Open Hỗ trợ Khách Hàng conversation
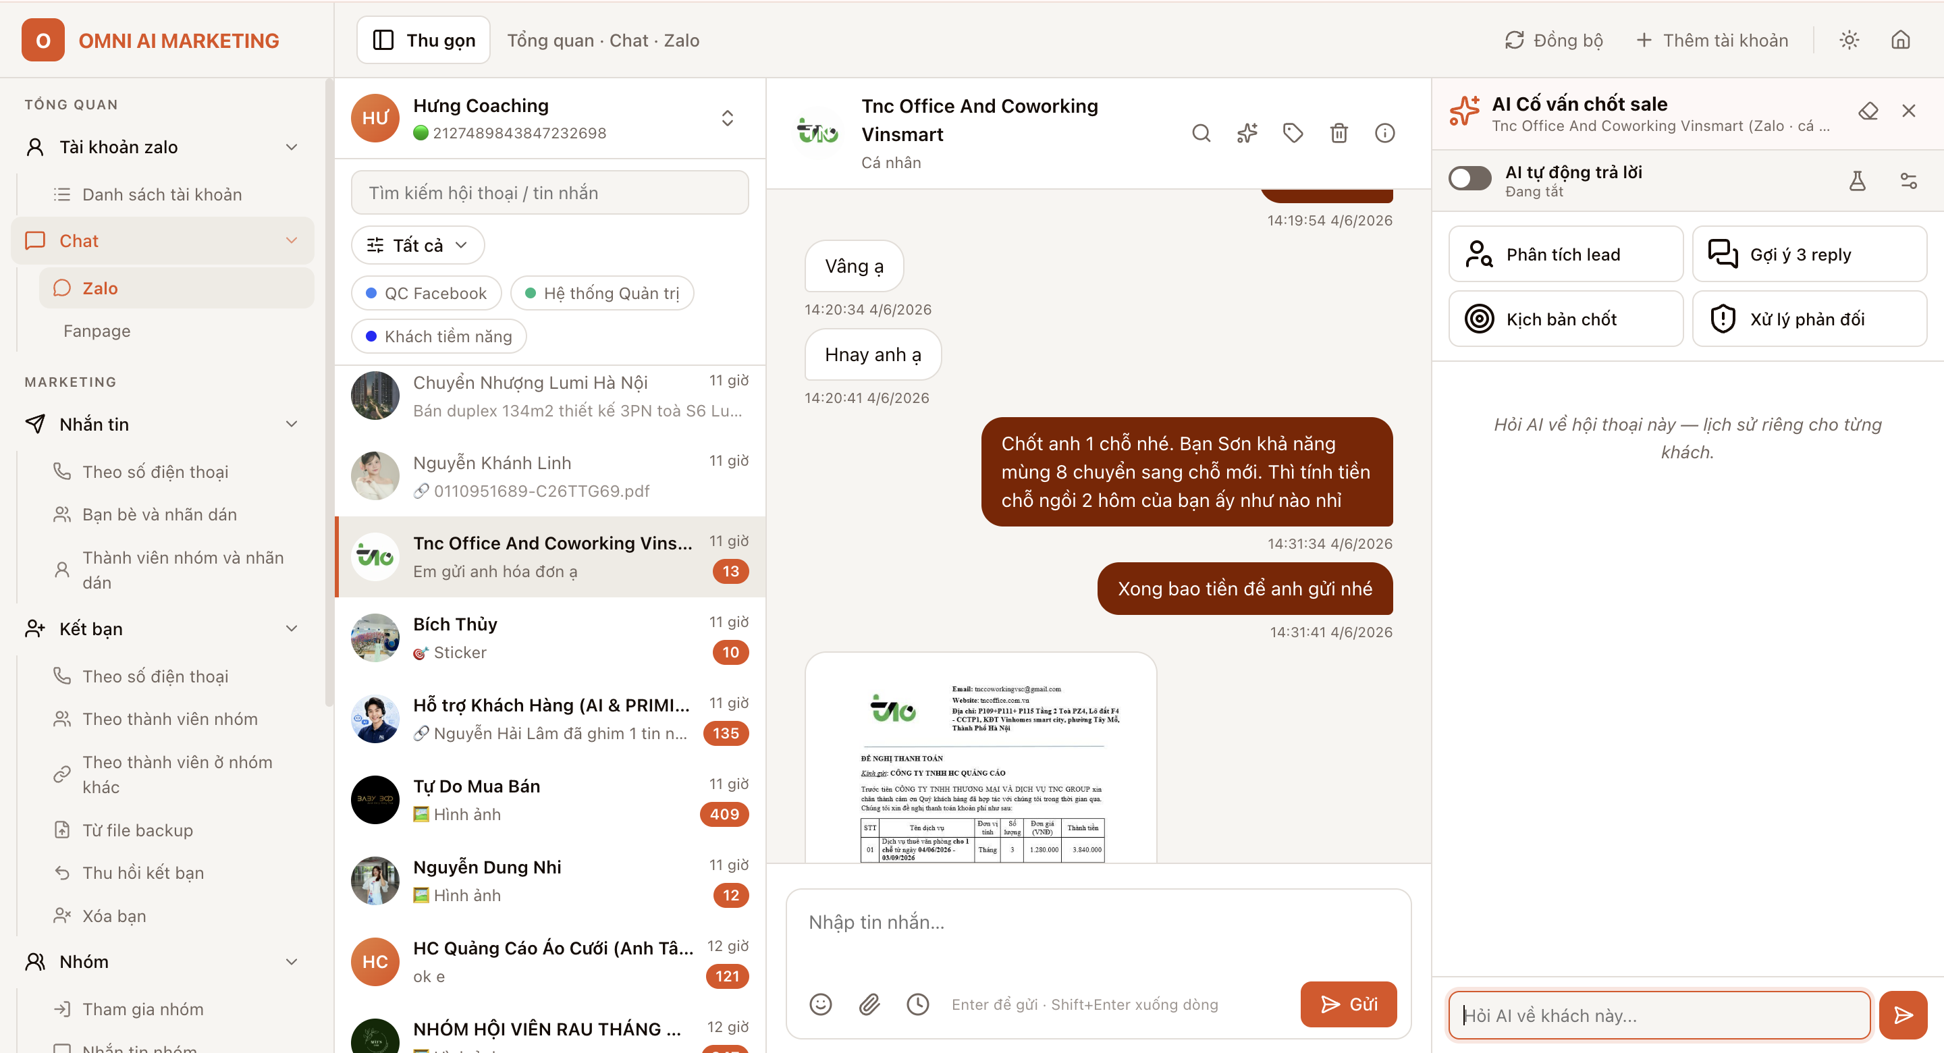Viewport: 1944px width, 1053px height. click(x=550, y=719)
